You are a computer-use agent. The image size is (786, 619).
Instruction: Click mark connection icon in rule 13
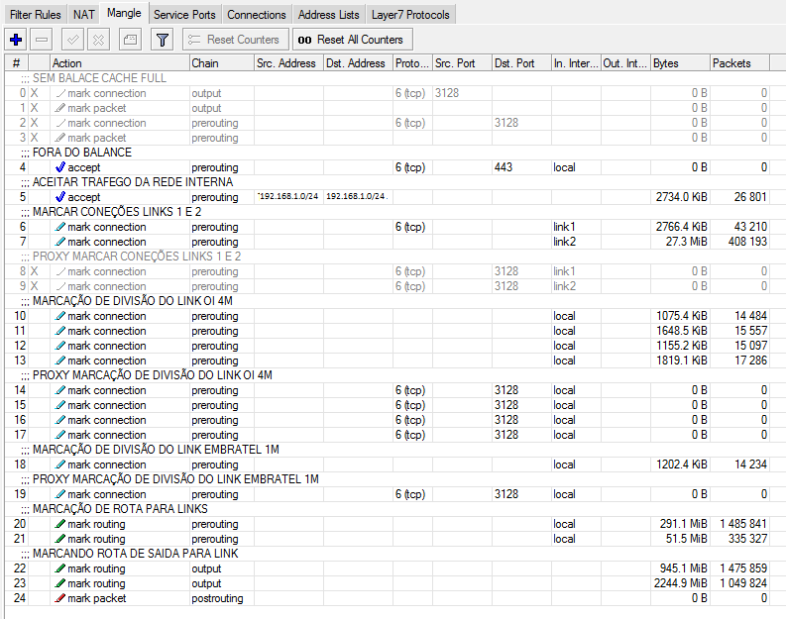tap(60, 361)
